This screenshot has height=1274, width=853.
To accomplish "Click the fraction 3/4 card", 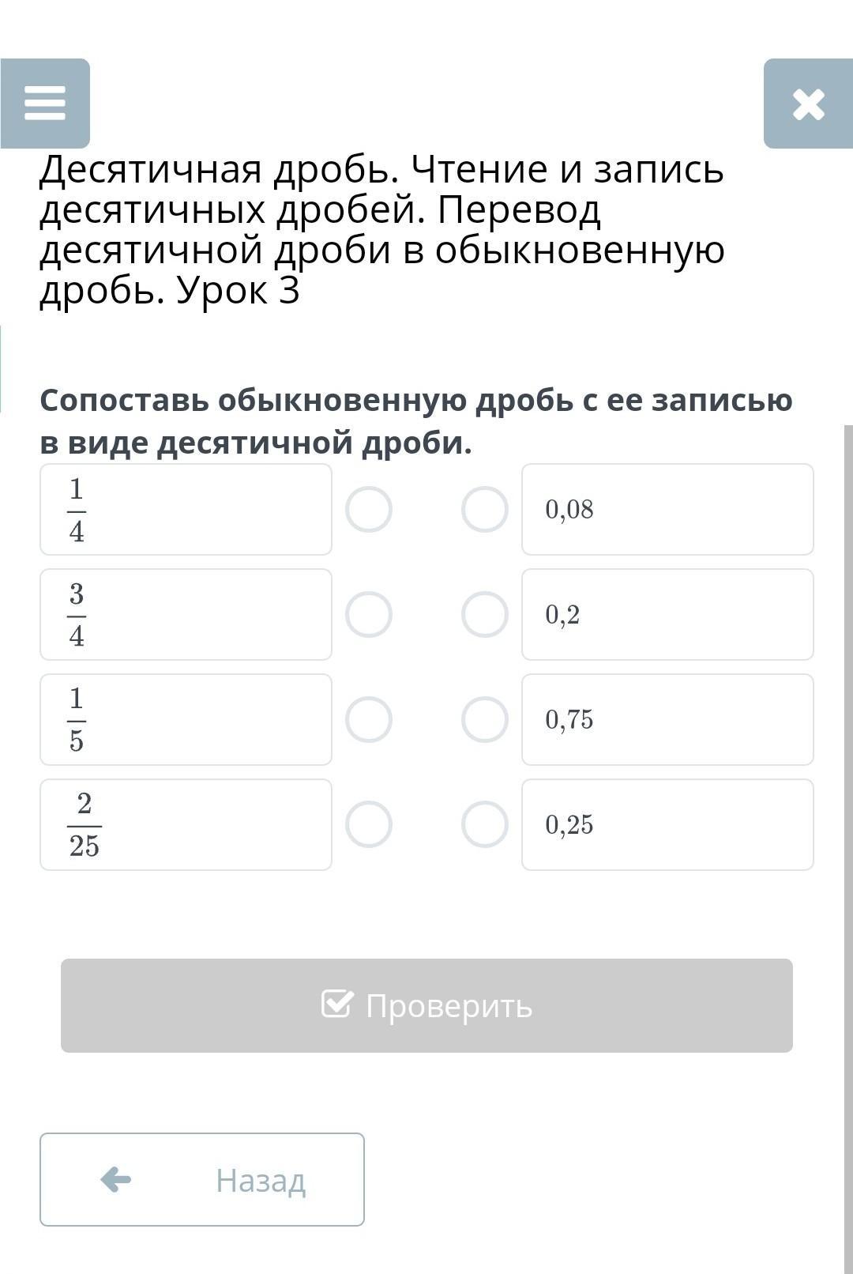I will [x=186, y=614].
